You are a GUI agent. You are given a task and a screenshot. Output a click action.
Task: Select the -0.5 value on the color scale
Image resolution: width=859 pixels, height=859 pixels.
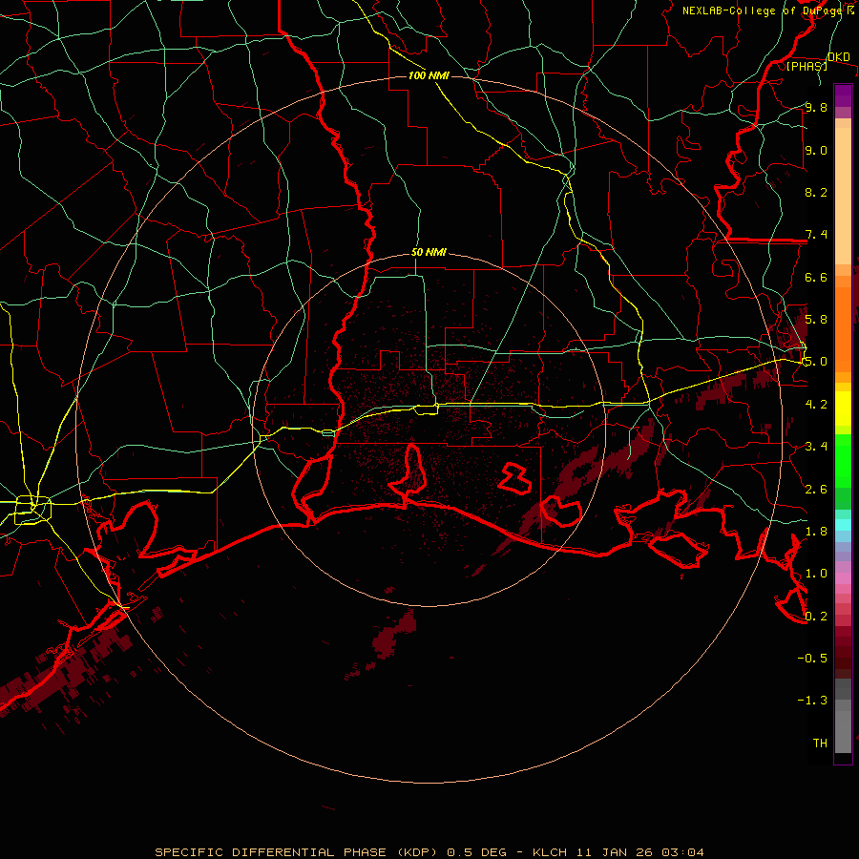[x=812, y=659]
